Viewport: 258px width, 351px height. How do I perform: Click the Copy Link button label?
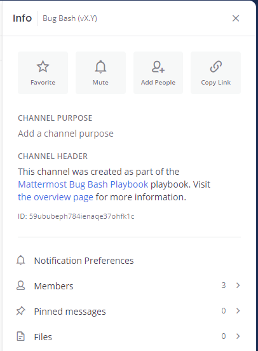tap(215, 83)
